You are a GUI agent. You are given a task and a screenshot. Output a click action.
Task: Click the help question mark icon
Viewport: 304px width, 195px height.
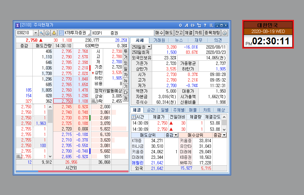pyautogui.click(x=205, y=25)
